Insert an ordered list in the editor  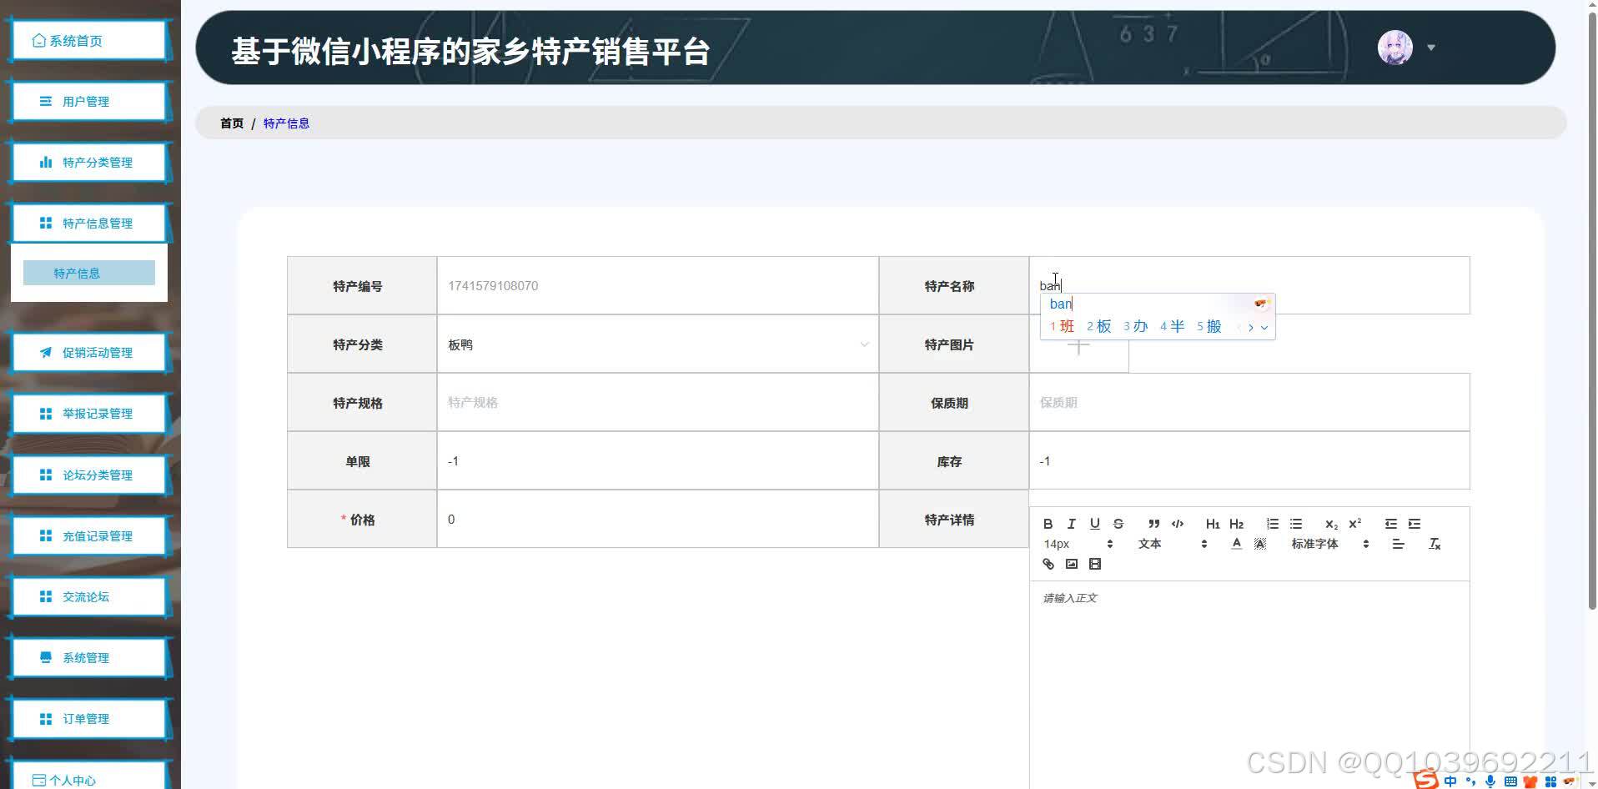pos(1272,524)
